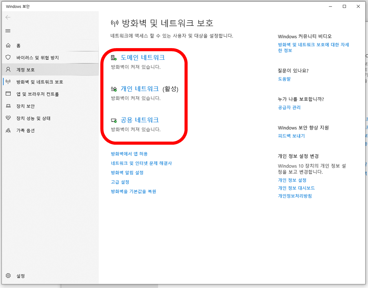Click the 방화벽 및 네트워크 보호 page title
Viewport: 368px width, 288px height.
click(x=168, y=23)
